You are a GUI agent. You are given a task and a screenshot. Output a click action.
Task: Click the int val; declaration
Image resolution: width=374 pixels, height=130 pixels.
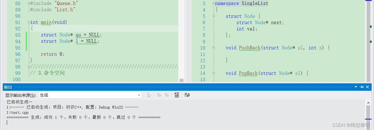pos(247,29)
